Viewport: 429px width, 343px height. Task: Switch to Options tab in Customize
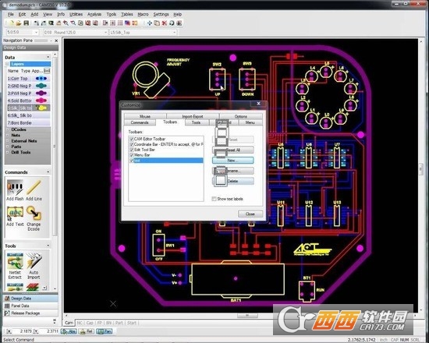pos(241,116)
